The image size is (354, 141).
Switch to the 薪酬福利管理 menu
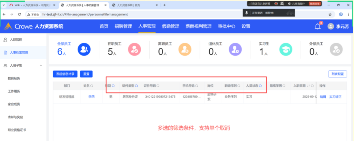pyautogui.click(x=198, y=26)
